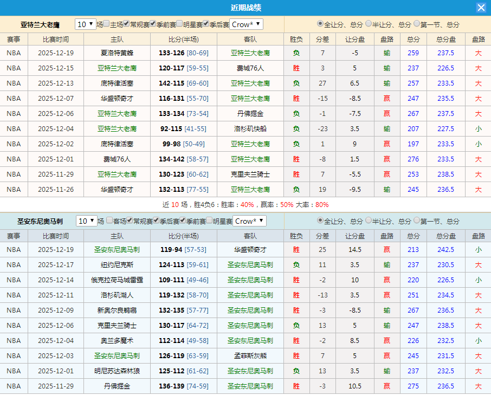Image resolution: width=491 pixels, height=395 pixels.
Task: Check the 主场 checkbox in Hawks filter bar
Action: [x=106, y=24]
